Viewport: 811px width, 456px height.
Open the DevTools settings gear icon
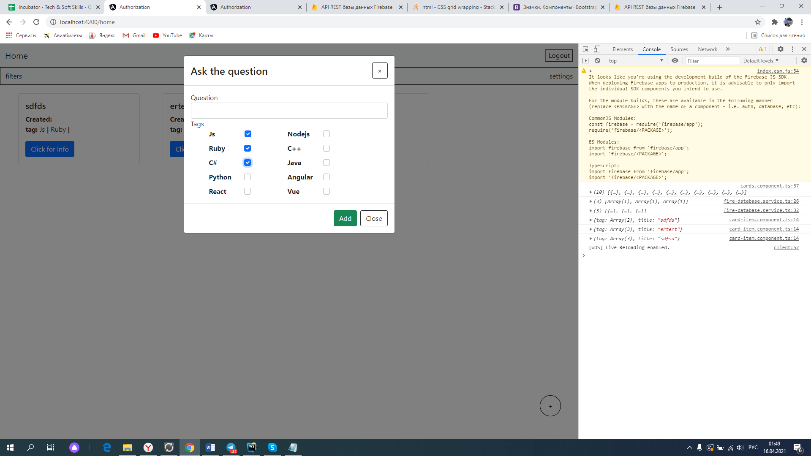coord(781,49)
